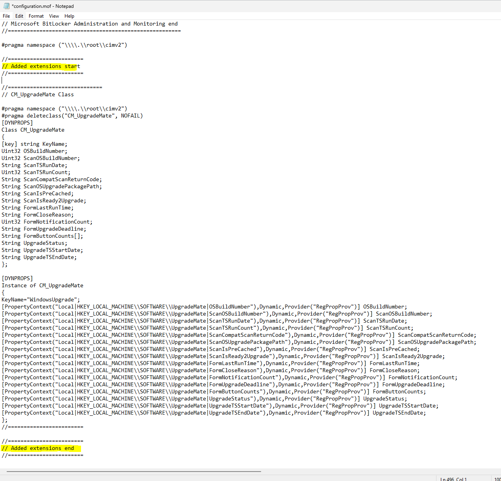
Task: Click the 'String ScanIsPreCached;' declaration line
Action: point(38,194)
